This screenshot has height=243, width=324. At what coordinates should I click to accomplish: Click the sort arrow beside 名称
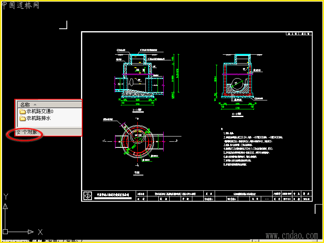[x=35, y=104]
